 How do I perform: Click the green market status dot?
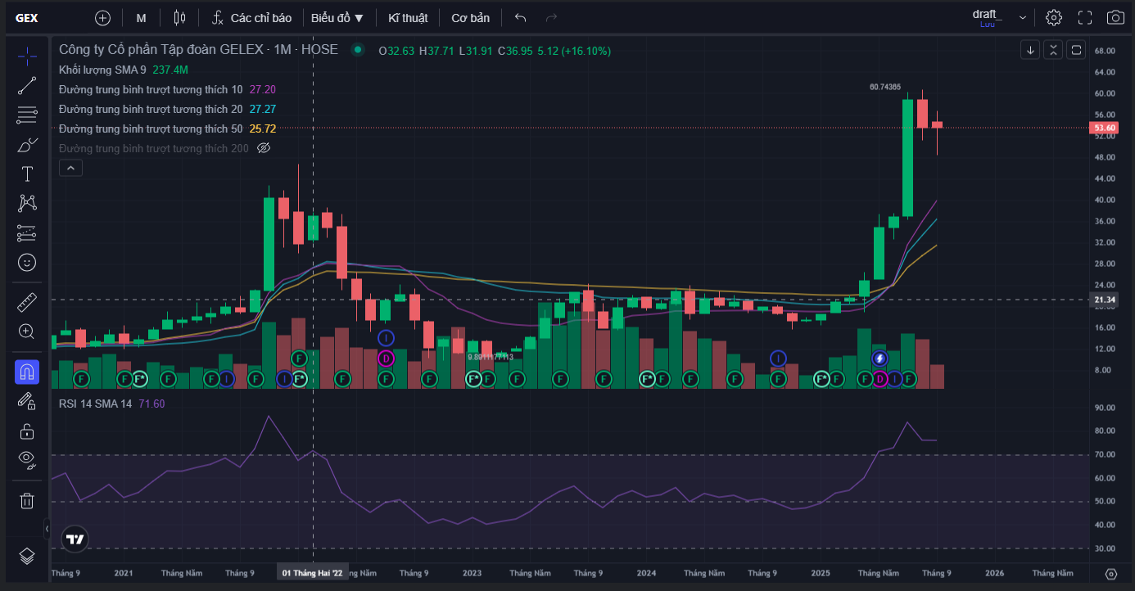pos(357,50)
